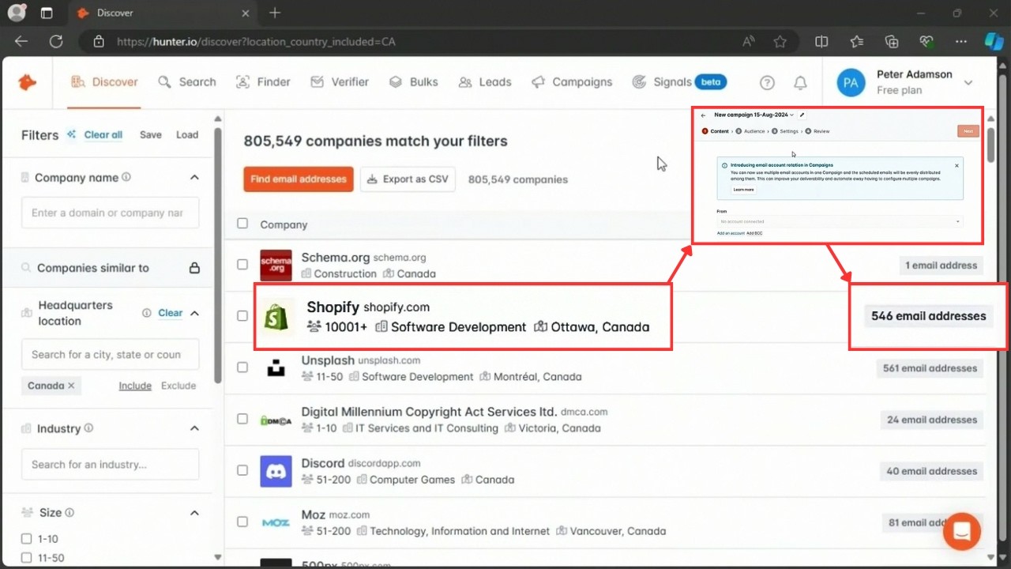The image size is (1011, 569).
Task: Check the Discord row checkbox
Action: tap(242, 470)
